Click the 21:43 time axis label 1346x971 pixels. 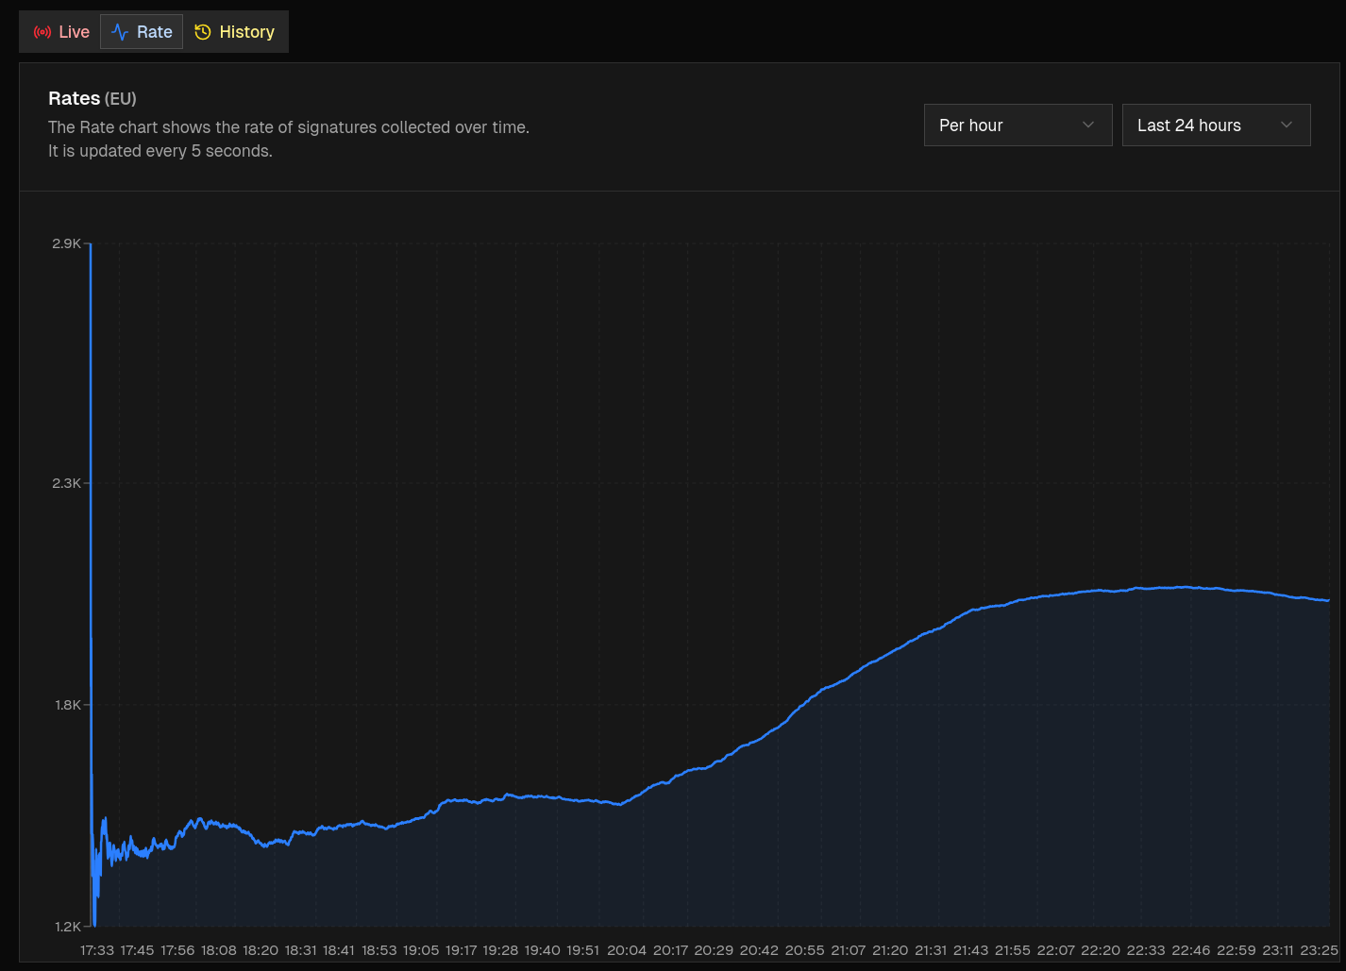pos(971,950)
